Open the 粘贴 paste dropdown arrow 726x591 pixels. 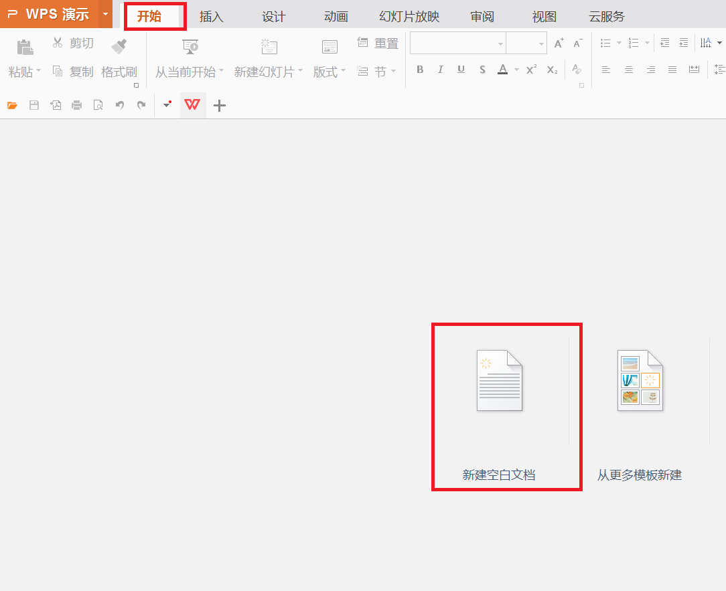pos(38,71)
